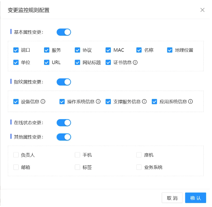This screenshot has height=207, width=212.
Task: Click the 确认 button
Action: [196, 198]
